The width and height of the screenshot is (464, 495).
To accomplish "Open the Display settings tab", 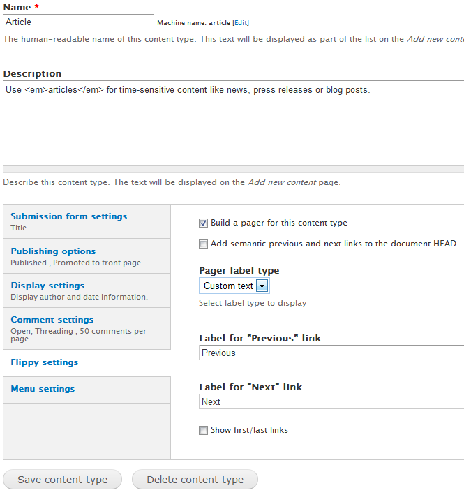I will 47,286.
